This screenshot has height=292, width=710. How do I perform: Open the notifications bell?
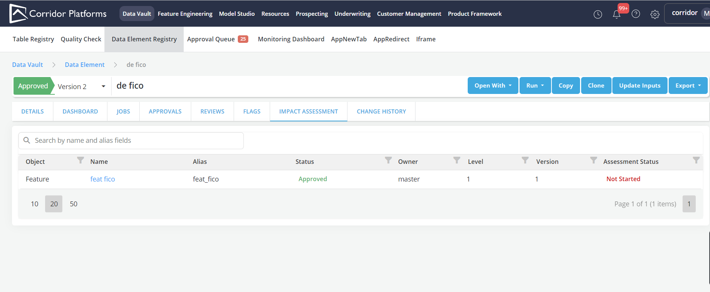pos(616,14)
